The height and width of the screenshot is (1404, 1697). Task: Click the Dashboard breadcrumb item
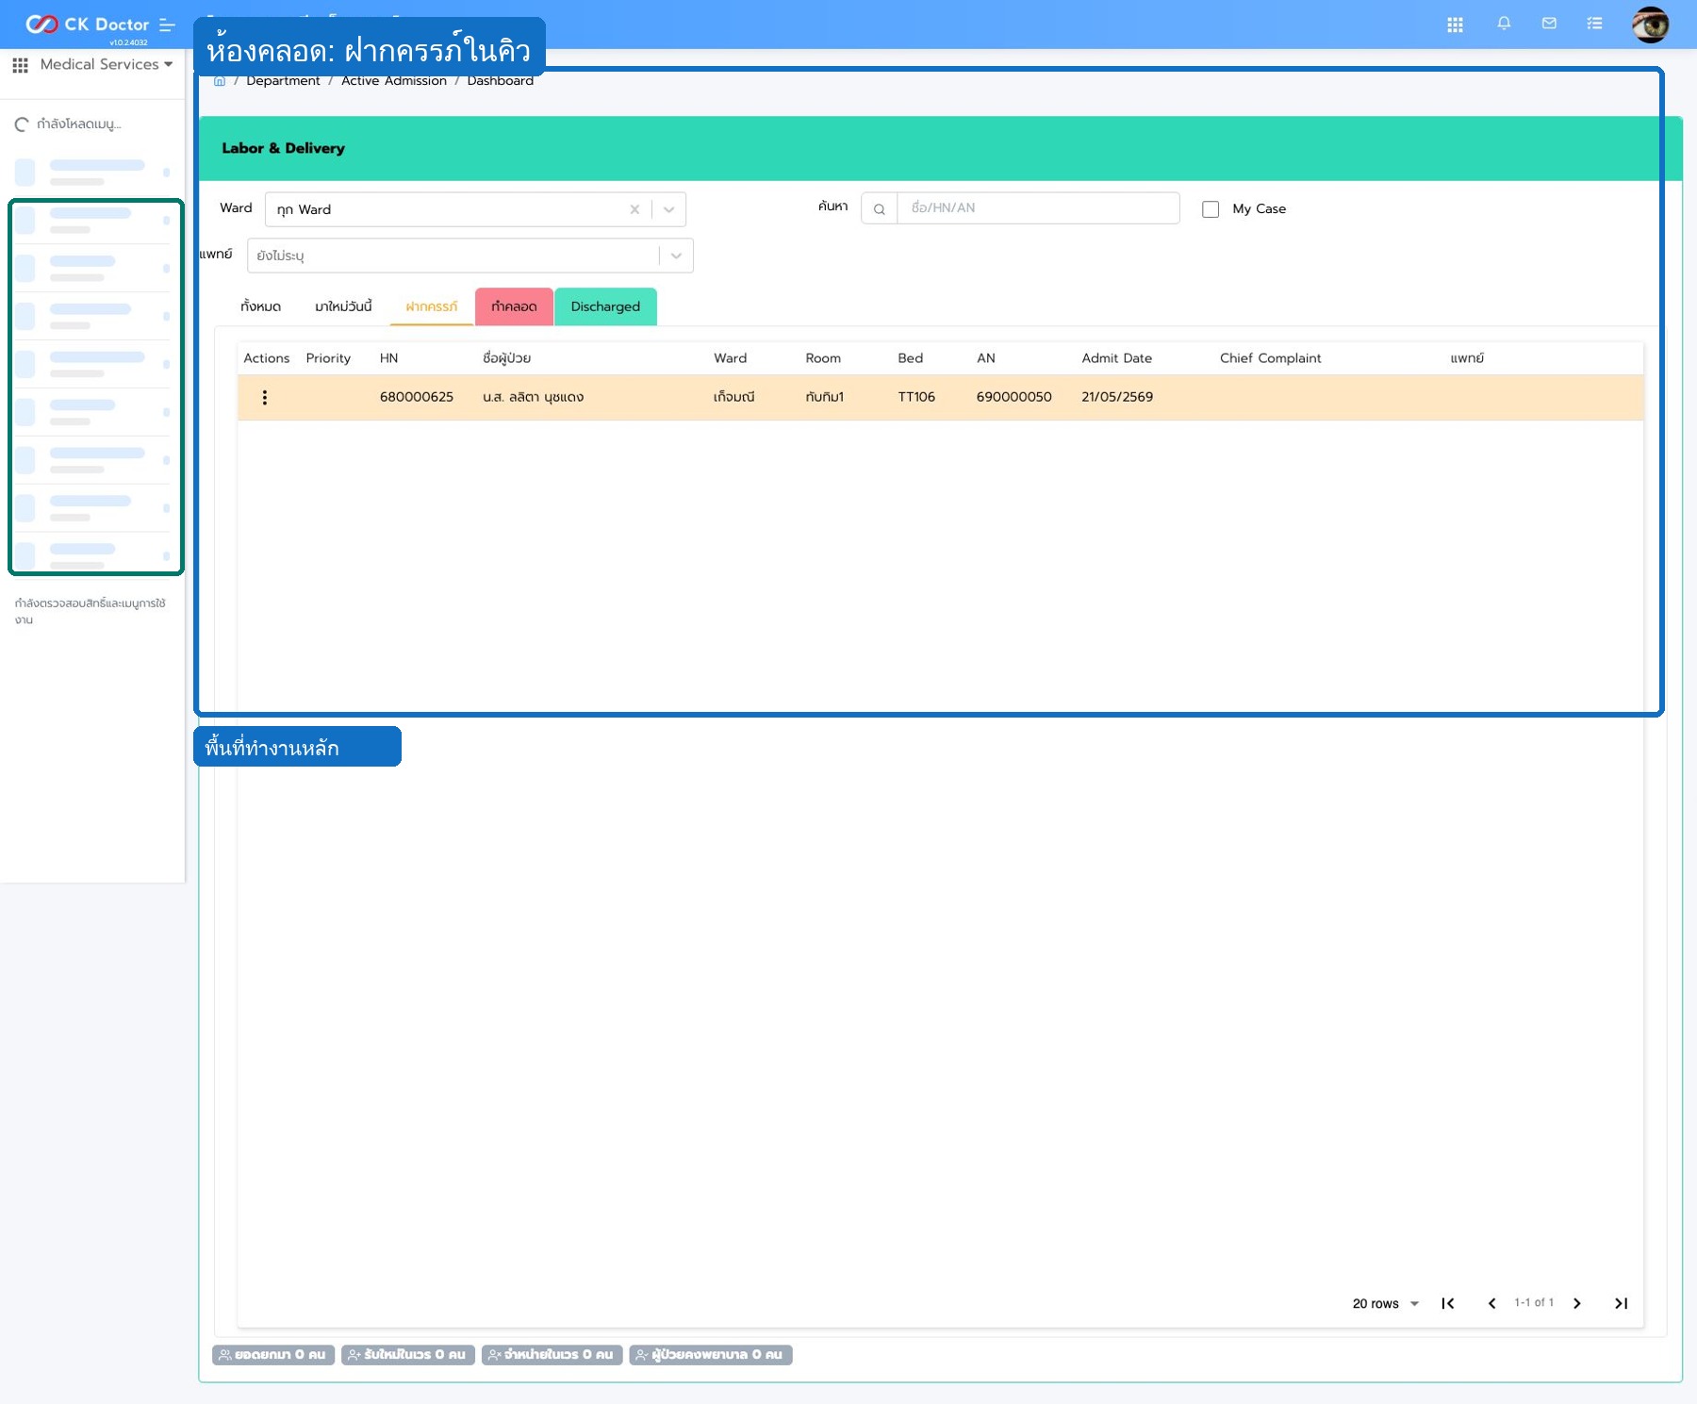pos(501,81)
